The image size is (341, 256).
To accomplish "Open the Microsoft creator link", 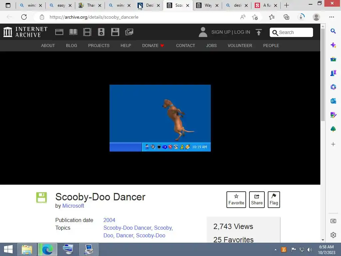I will pyautogui.click(x=73, y=206).
